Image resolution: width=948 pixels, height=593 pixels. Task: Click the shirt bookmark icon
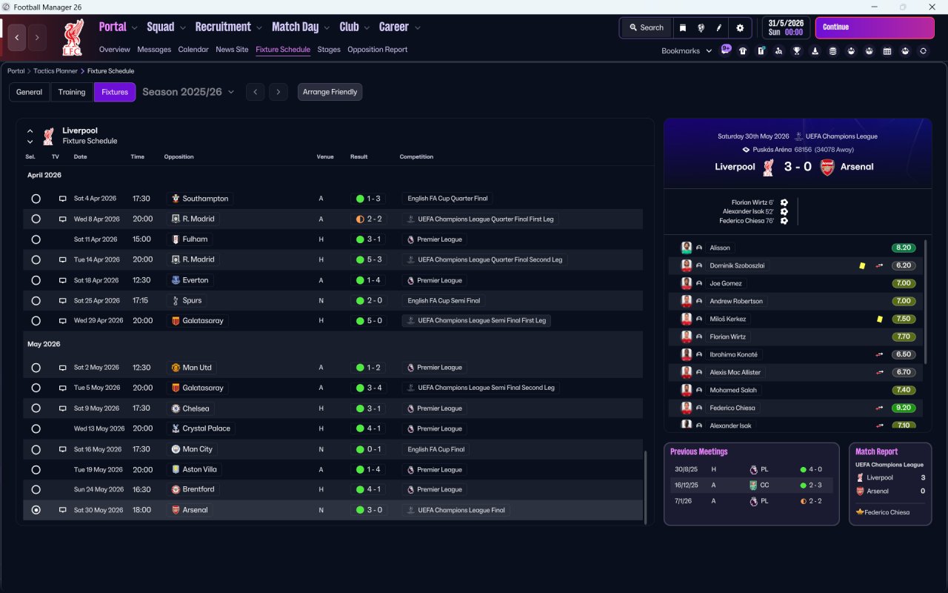point(743,51)
